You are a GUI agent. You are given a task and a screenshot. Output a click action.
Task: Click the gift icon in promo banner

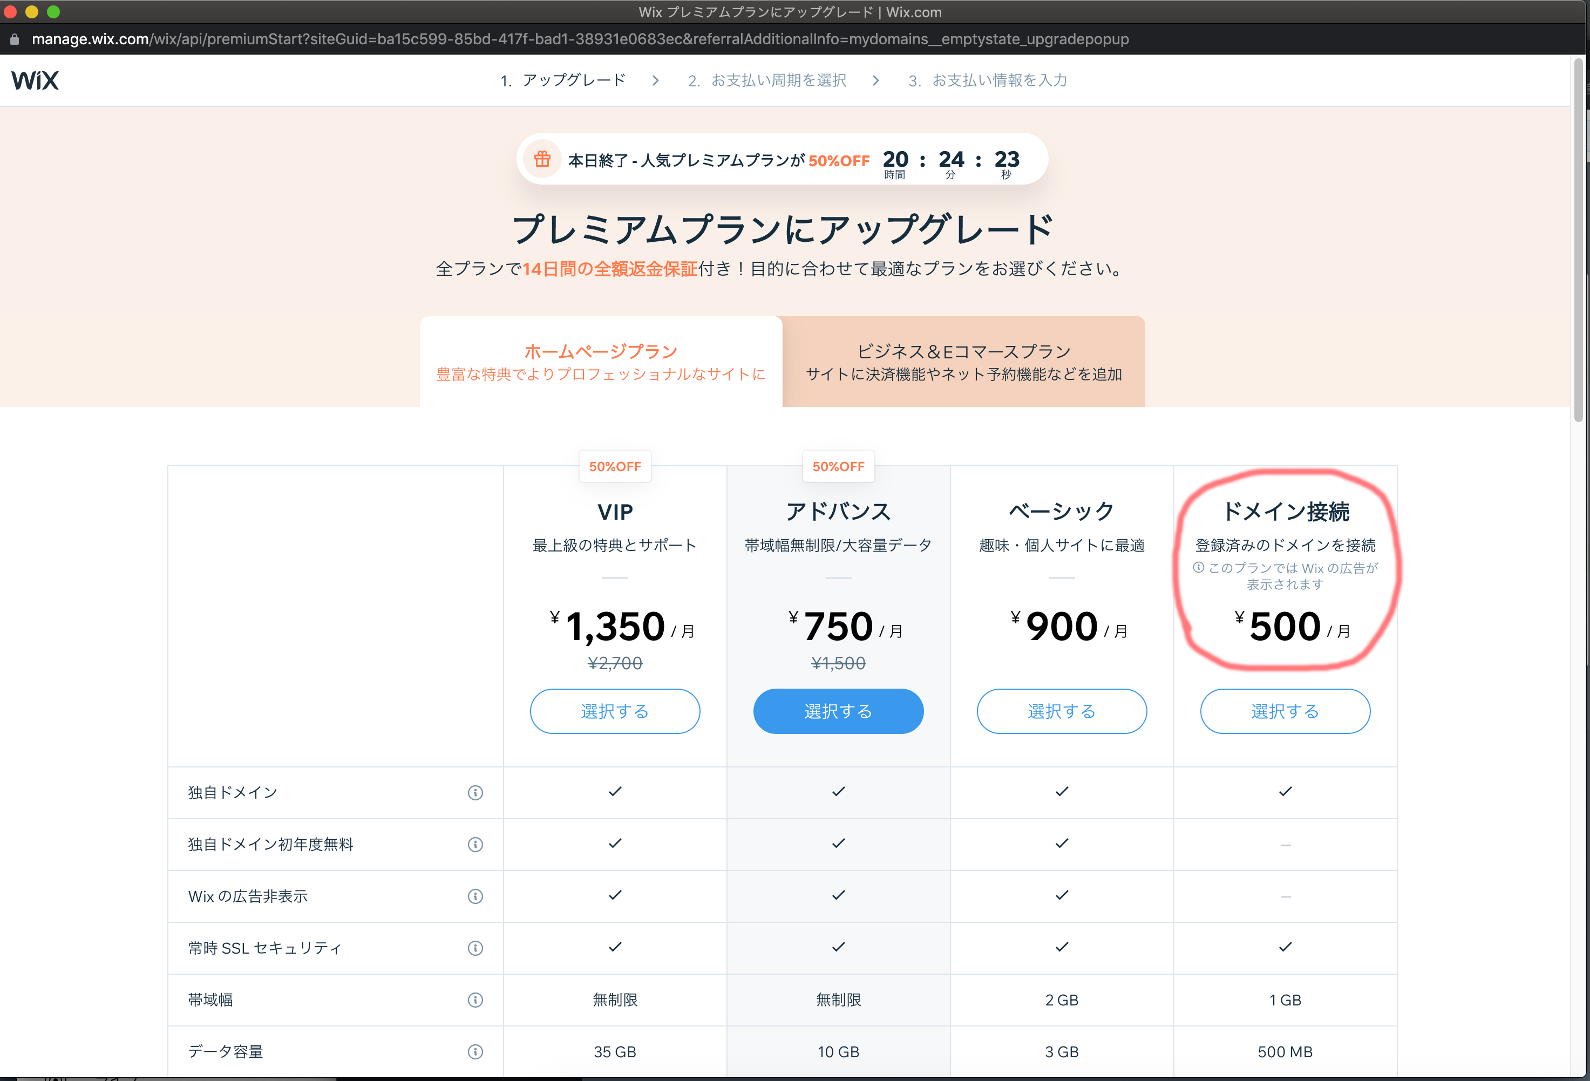coord(542,159)
